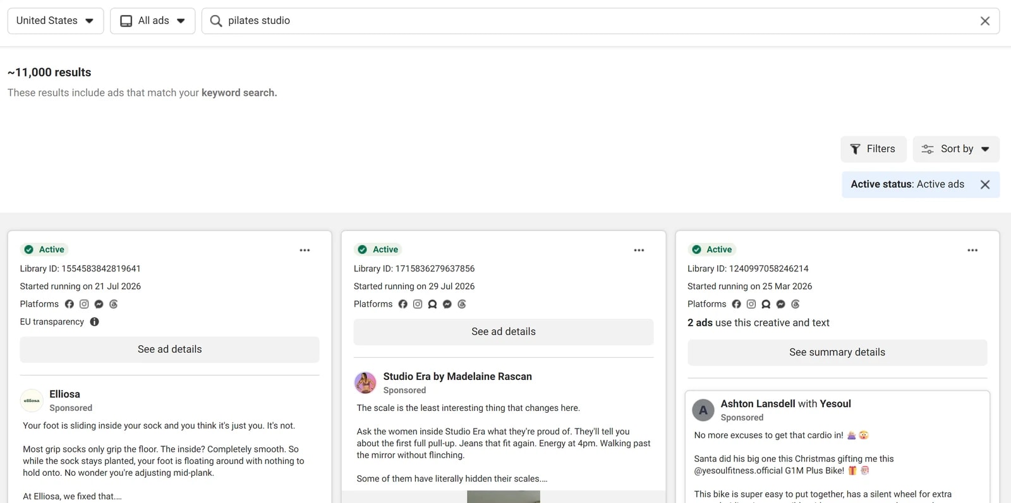Click the Ashton Lansdell avatar
Screen dimensions: 1011x503
pos(703,410)
